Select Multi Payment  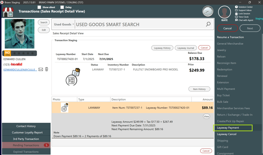(226, 89)
